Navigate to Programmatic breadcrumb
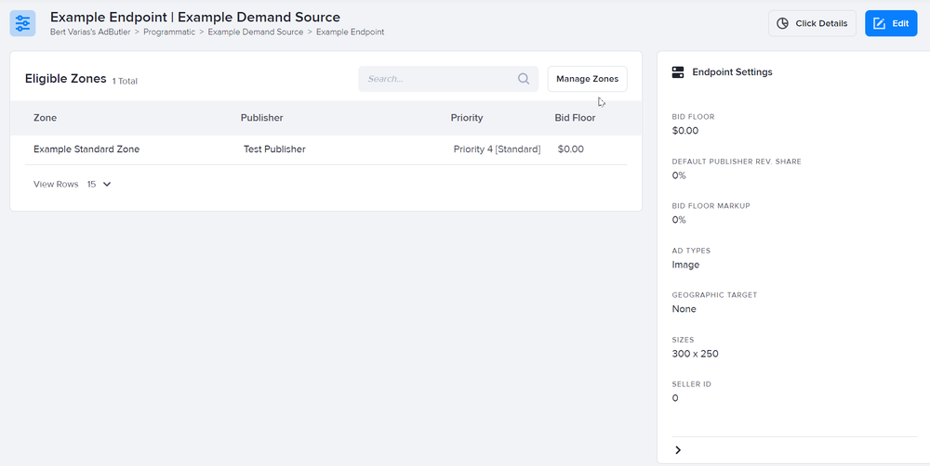The height and width of the screenshot is (466, 930). [169, 32]
